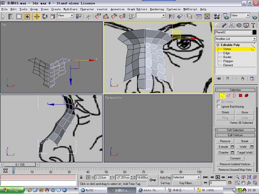Screen dimensions: 259x194
Task: Switch to the Hierarchy panel tab
Action: (231, 25)
